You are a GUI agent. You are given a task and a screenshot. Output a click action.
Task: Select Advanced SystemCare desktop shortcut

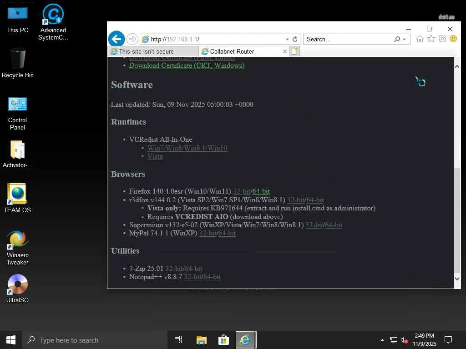tap(53, 22)
